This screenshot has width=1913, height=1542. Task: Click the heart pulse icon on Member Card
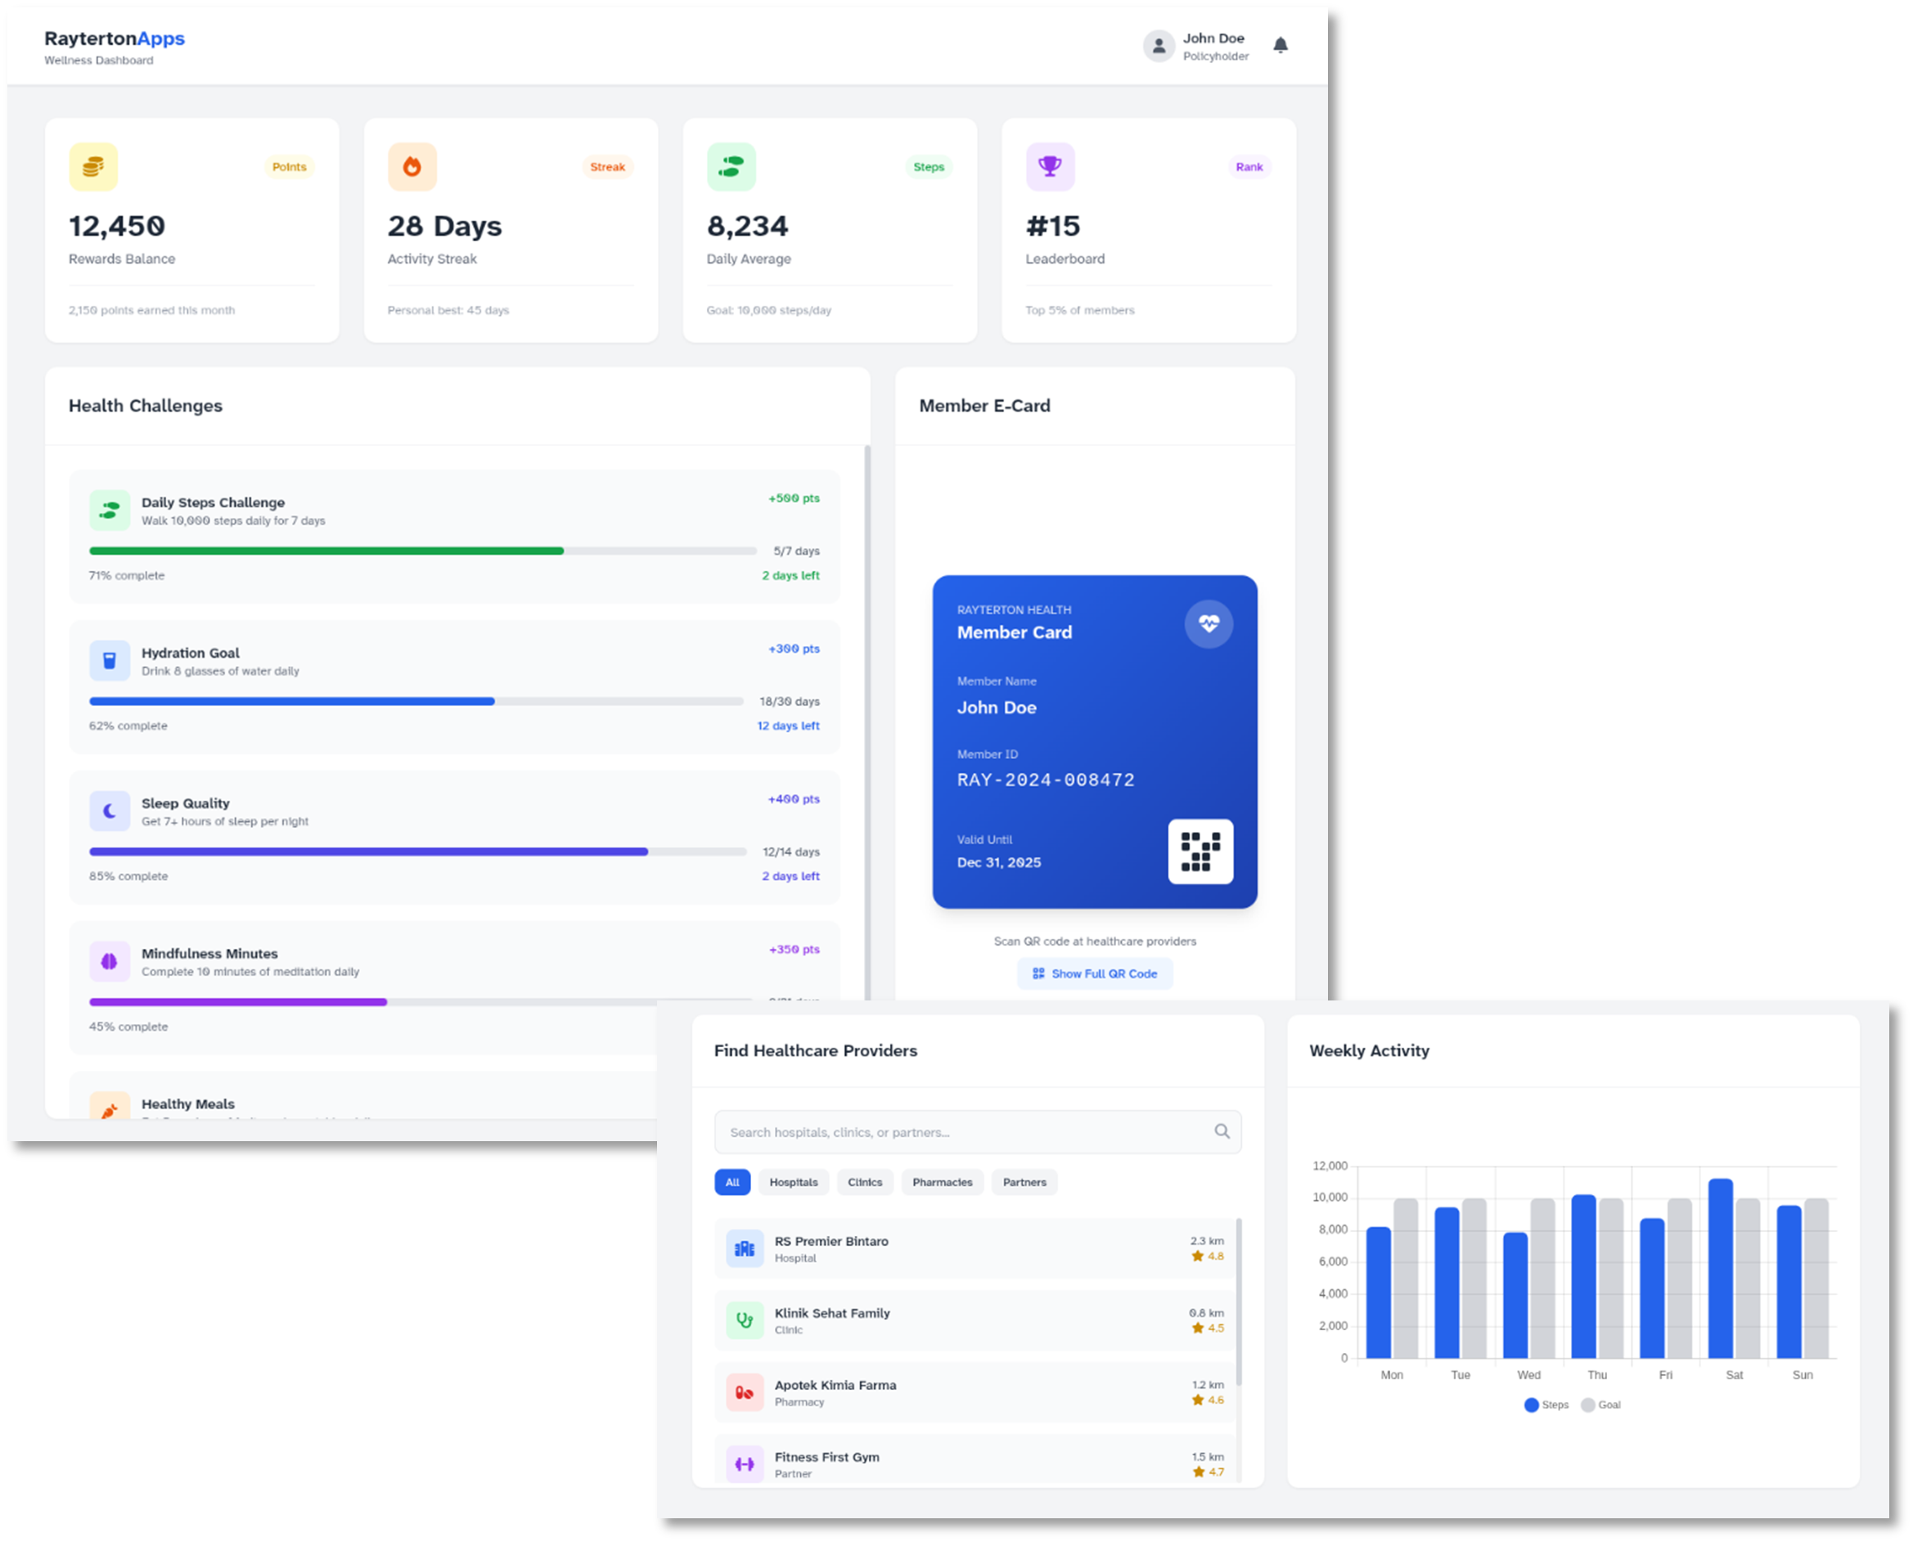point(1208,623)
